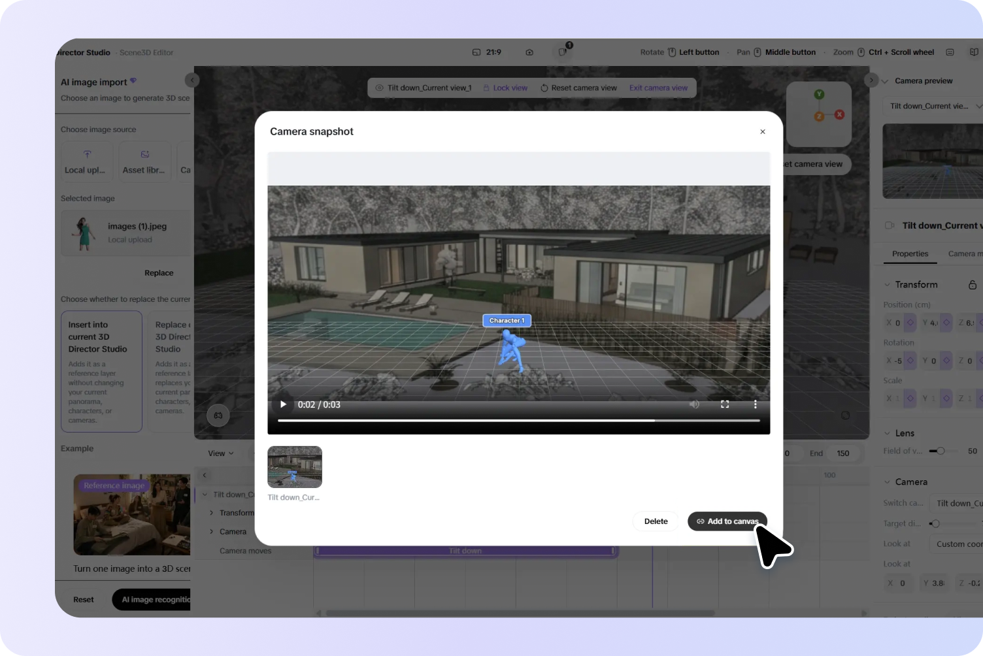This screenshot has height=656, width=983.
Task: Click the Lock view toggle
Action: (505, 88)
